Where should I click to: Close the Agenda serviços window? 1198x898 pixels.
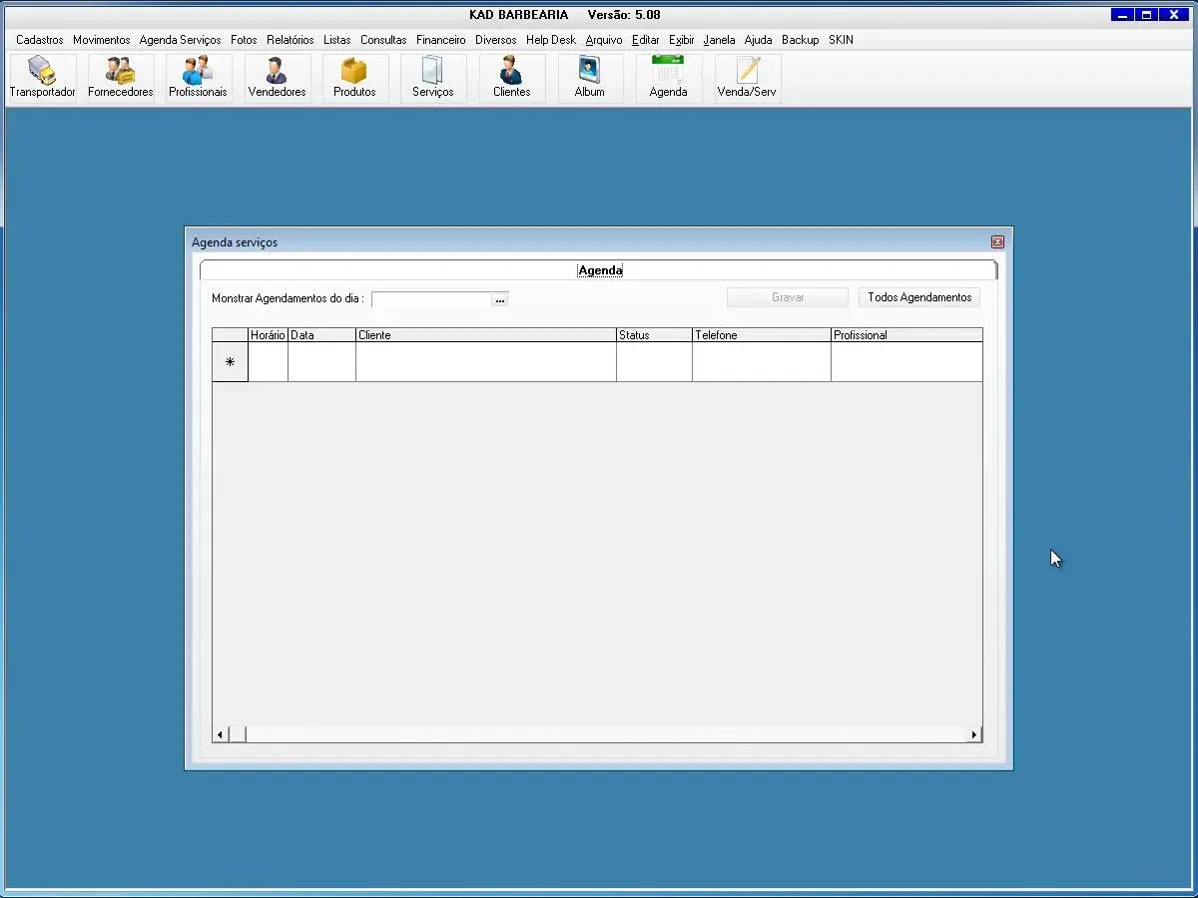996,242
